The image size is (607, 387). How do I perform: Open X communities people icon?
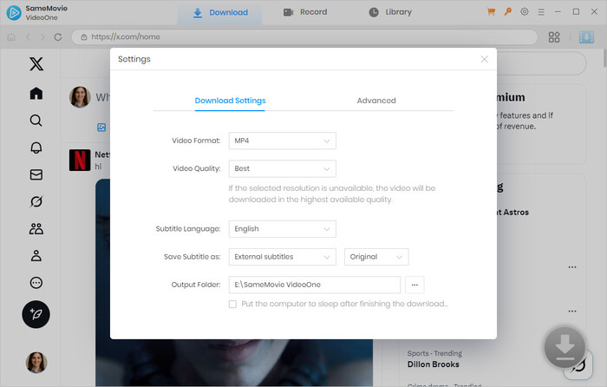pyautogui.click(x=36, y=228)
